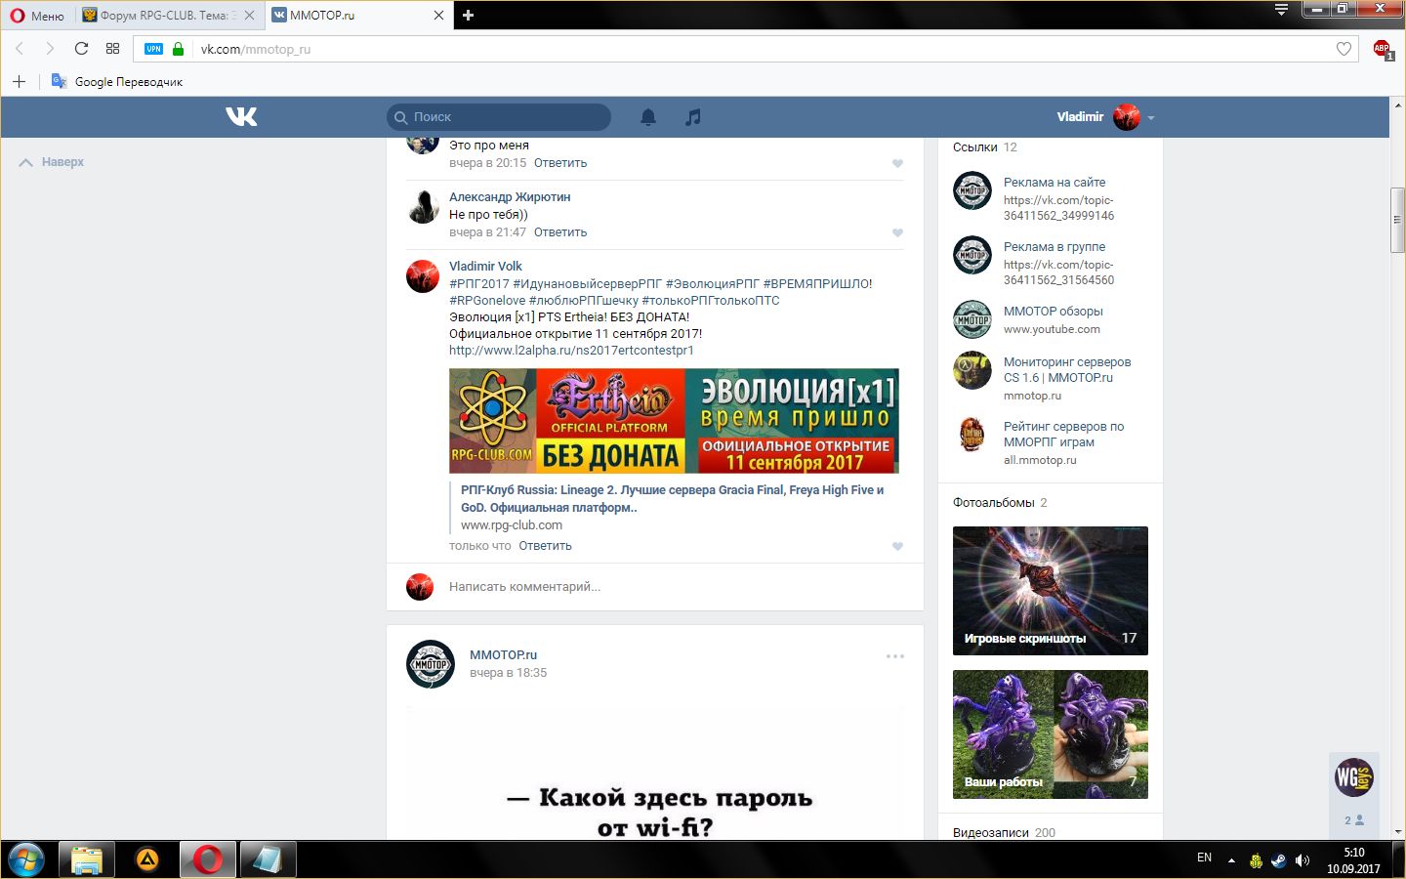Viewport: 1406px width, 879px height.
Task: Open the WG keys chat bubble
Action: pyautogui.click(x=1354, y=777)
